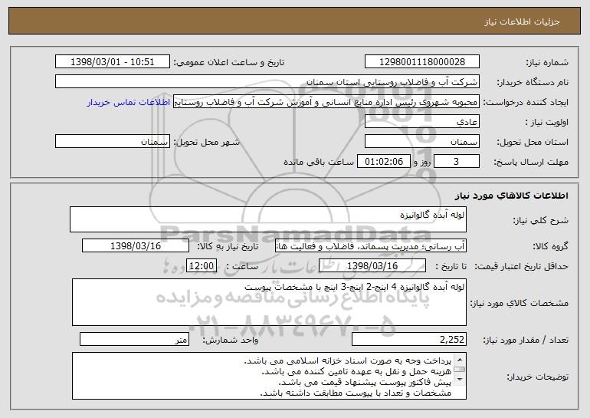Click the general description box لوله آبده گالوانیزه
Viewport: 590px width, 418px height.
[x=268, y=219]
